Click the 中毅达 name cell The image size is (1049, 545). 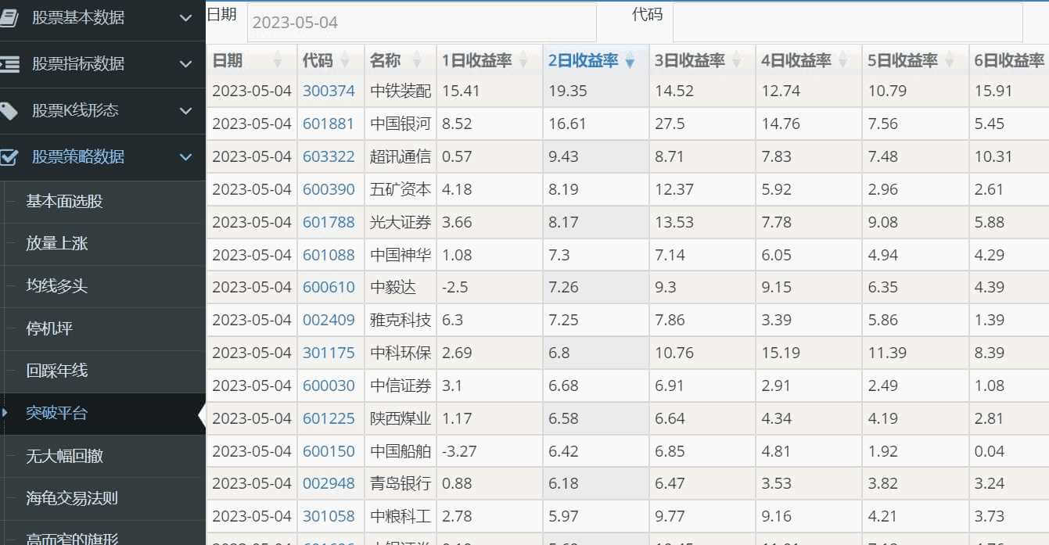click(x=401, y=287)
